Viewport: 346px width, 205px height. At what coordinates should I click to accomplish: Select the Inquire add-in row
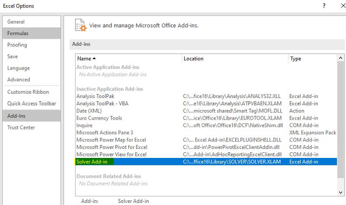click(x=206, y=125)
